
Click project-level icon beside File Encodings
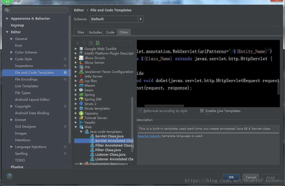(65, 79)
